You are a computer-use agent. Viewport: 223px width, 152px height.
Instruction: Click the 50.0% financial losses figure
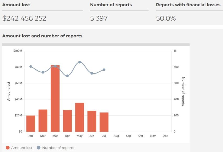pyautogui.click(x=166, y=18)
